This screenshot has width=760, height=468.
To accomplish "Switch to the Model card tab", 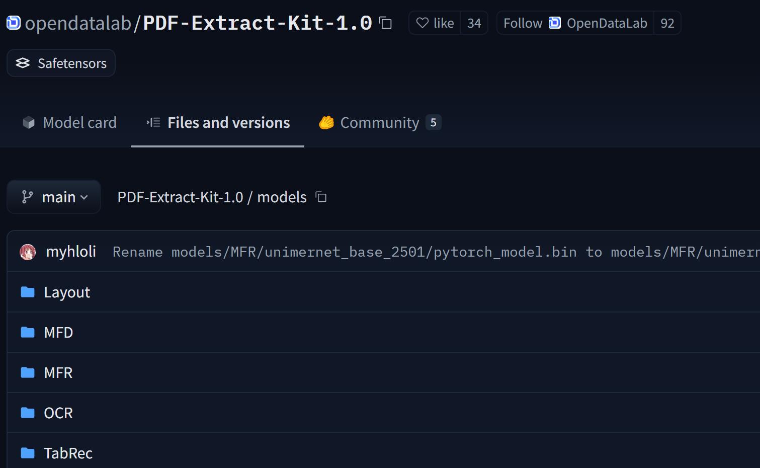I will (x=69, y=123).
